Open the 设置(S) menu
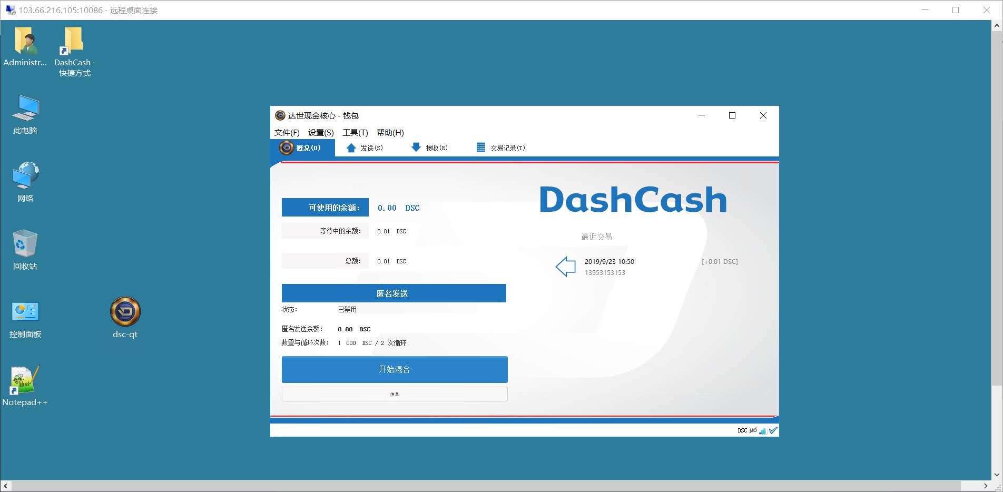This screenshot has height=492, width=1003. click(321, 133)
